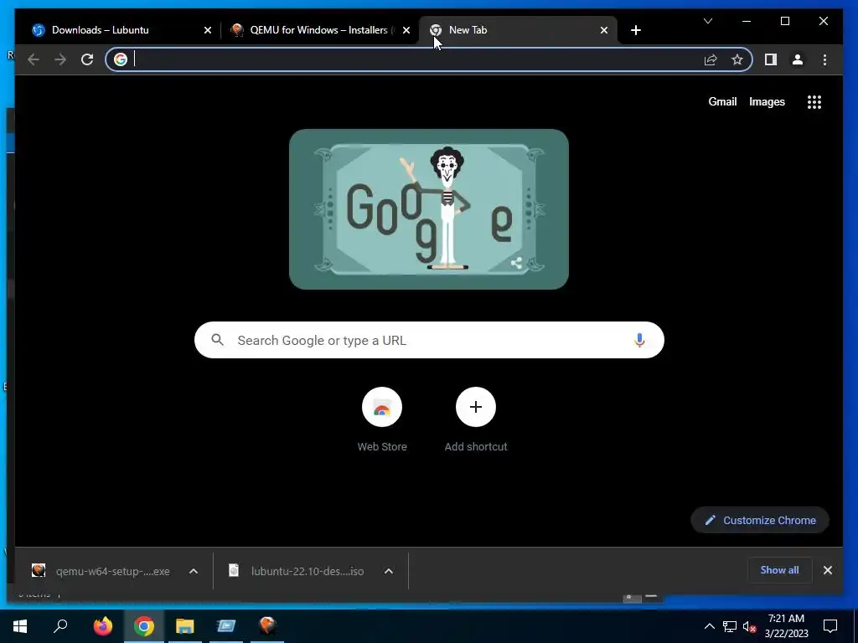
Task: Reload the current page
Action: (87, 59)
